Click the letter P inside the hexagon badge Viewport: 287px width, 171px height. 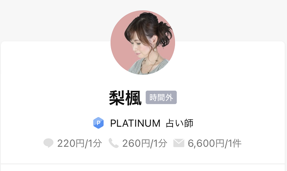pyautogui.click(x=98, y=123)
